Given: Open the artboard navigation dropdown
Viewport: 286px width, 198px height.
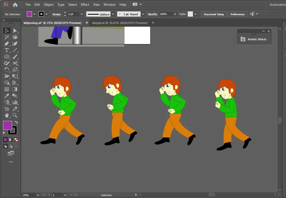Looking at the screenshot, I should pyautogui.click(x=65, y=195).
